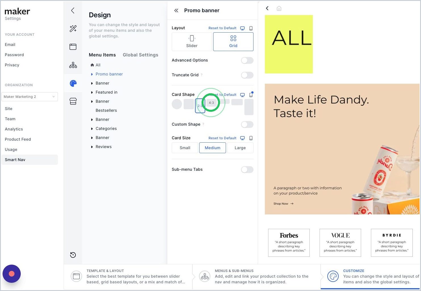
Task: Select mobile device icon in Layout row
Action: pos(251,28)
